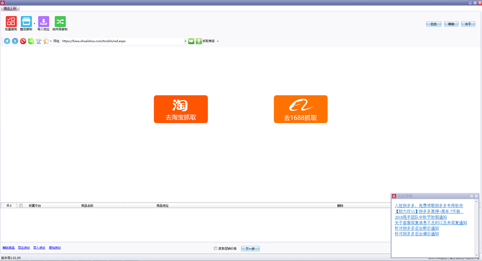Open the 日志 log button

pyautogui.click(x=434, y=24)
